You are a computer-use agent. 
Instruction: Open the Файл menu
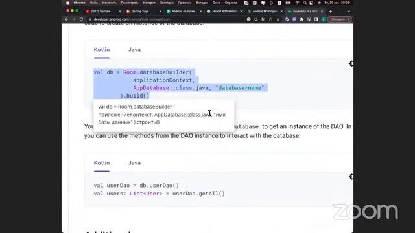(93, 3)
